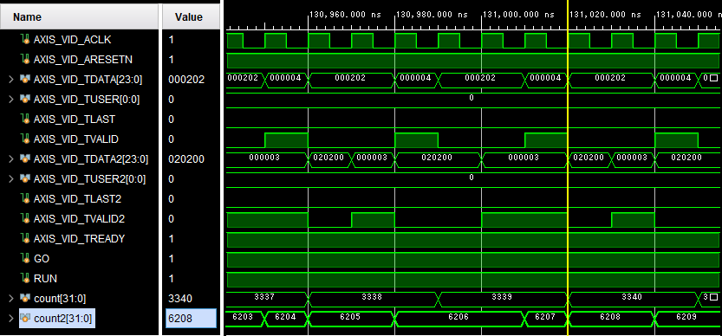Expand the AXIS_VID_TUSER[0:0] bus
This screenshot has width=722, height=336.
11,100
